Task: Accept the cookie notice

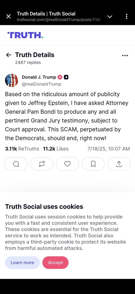Action: tap(55, 263)
